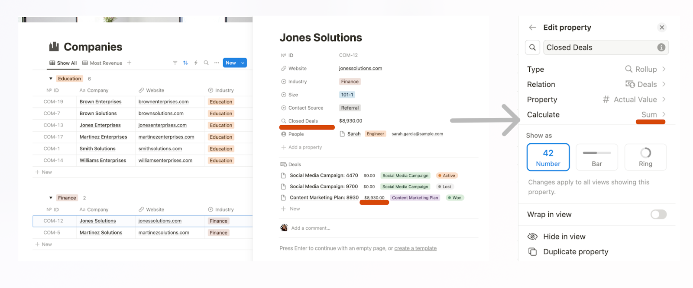693x288 pixels.
Task: Click New row under Finance group
Action: pos(43,244)
